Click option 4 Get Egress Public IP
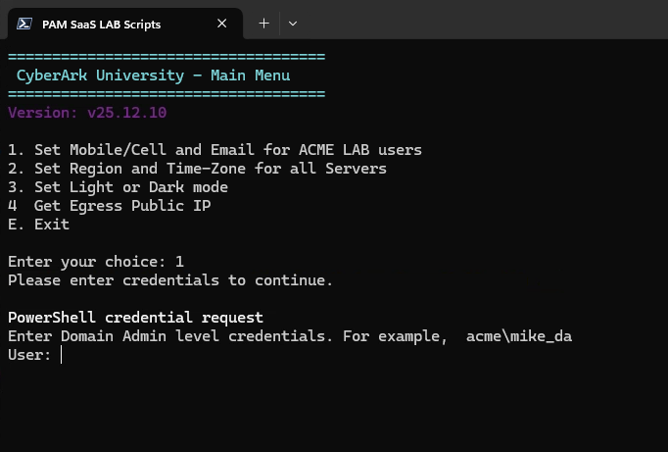The width and height of the screenshot is (668, 452). coord(109,206)
